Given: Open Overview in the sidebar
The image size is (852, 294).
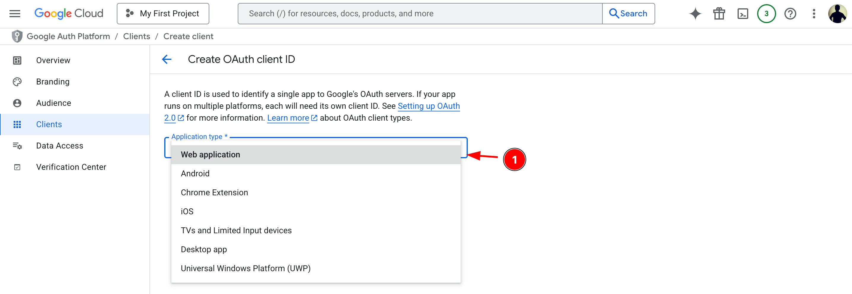Looking at the screenshot, I should click(x=75, y=60).
